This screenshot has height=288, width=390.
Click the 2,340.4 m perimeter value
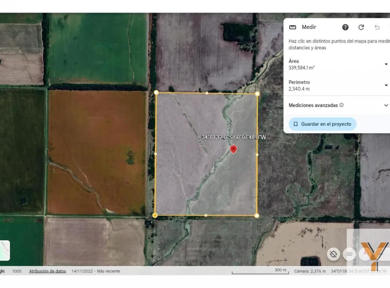click(299, 89)
